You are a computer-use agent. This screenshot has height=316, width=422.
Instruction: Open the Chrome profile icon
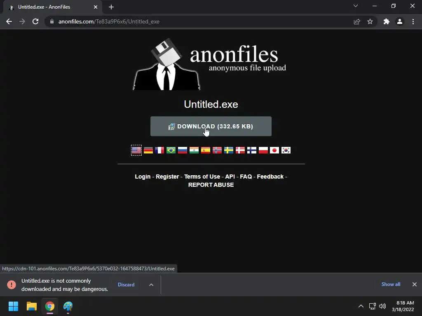[400, 21]
